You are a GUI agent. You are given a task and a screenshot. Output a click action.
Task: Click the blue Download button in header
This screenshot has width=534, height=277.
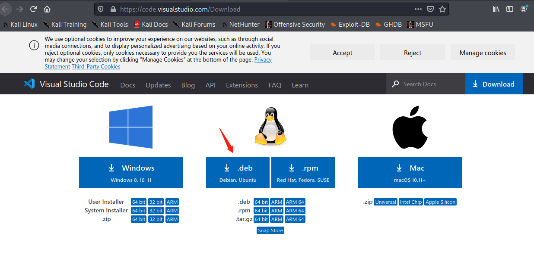pos(494,84)
